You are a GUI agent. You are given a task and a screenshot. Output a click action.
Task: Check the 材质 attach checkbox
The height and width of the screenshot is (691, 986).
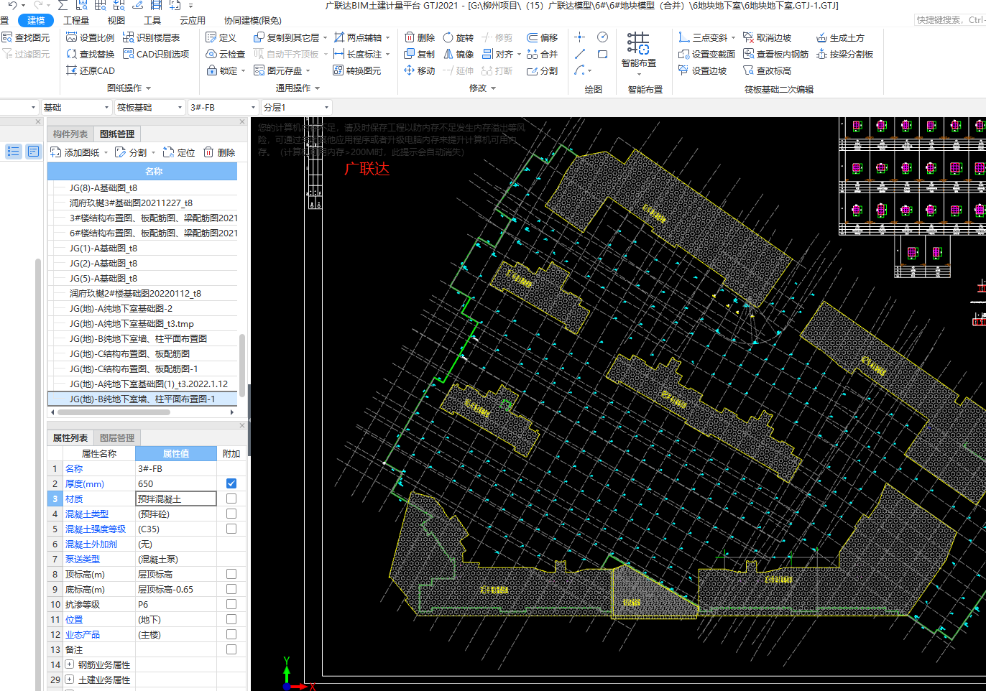(x=231, y=498)
